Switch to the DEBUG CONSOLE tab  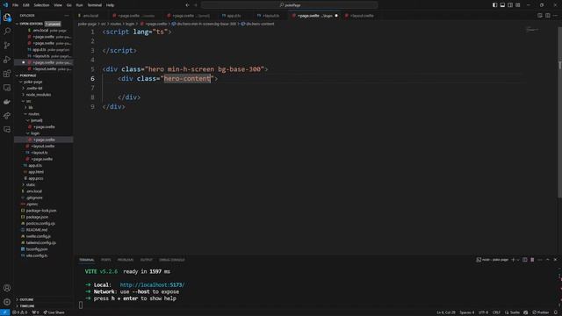(x=172, y=260)
